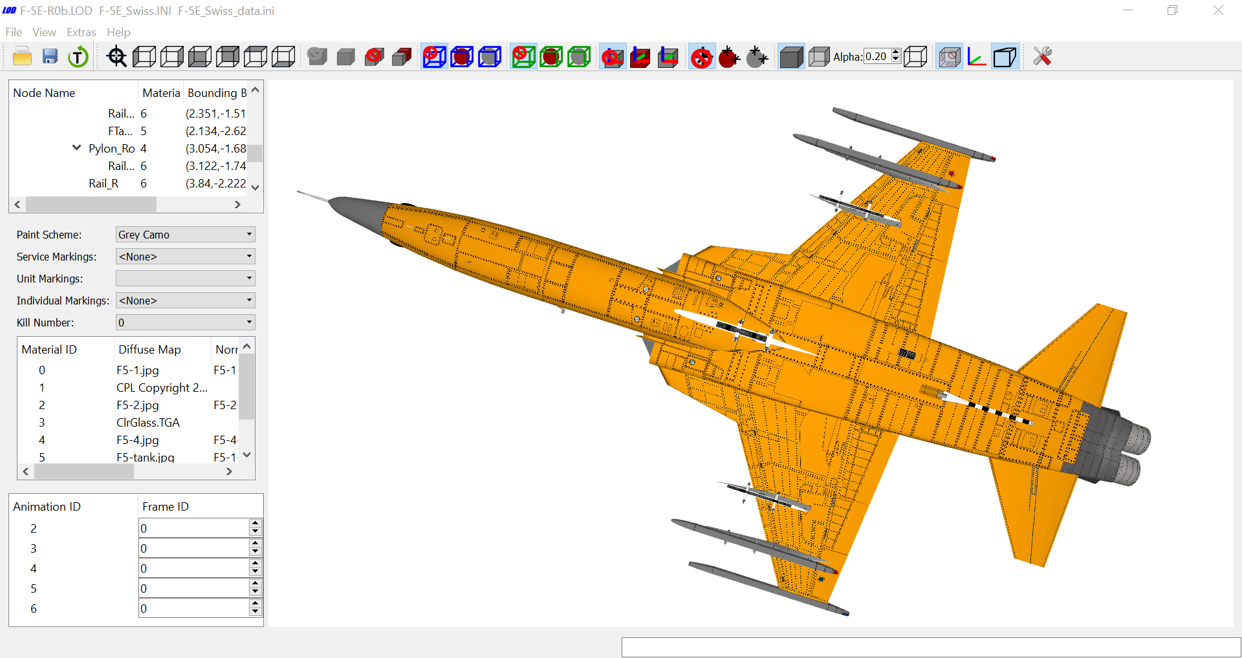Click the stepper for Animation ID 6 frame
This screenshot has height=658, width=1242.
pyautogui.click(x=256, y=608)
